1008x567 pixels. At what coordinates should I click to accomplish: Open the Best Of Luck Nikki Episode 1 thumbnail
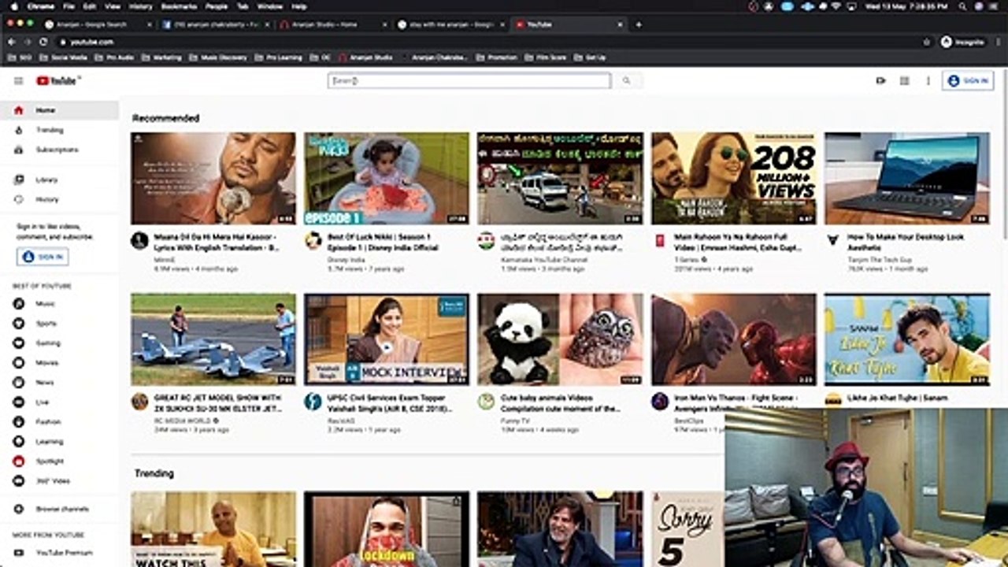click(x=387, y=178)
